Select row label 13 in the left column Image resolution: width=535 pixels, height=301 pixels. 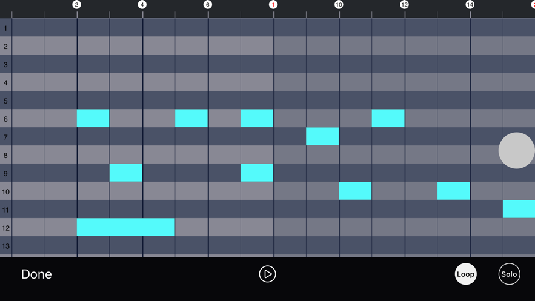[x=5, y=246]
